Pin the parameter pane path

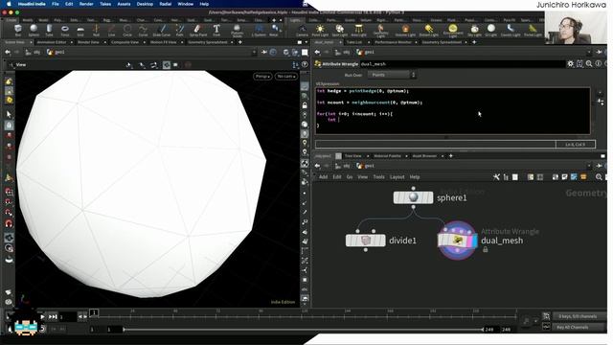[x=599, y=52]
